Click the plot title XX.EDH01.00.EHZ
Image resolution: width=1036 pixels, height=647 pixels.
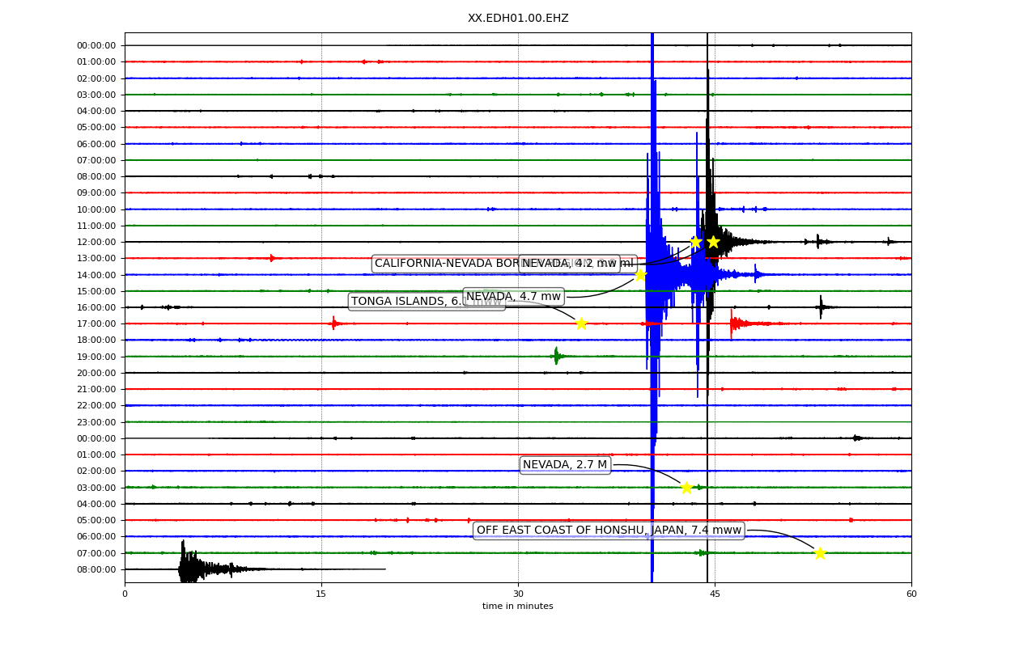click(518, 19)
